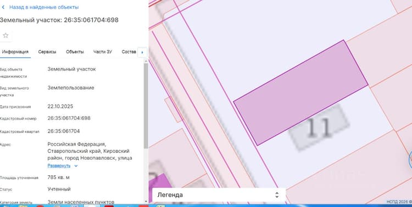The width and height of the screenshot is (412, 207).
Task: Click the 'Кадастровый квартал' field label
Action: tap(19, 131)
